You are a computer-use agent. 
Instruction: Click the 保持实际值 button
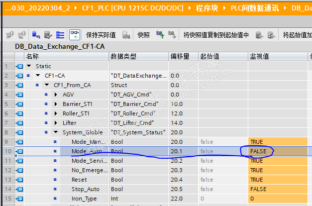[x=101, y=35]
